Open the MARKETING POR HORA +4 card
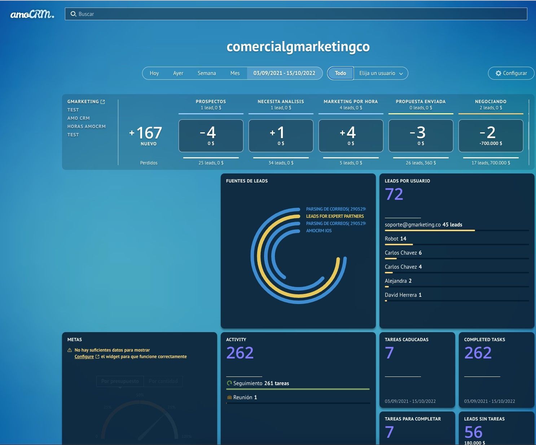Screen dimensions: 536x445 tap(351, 136)
